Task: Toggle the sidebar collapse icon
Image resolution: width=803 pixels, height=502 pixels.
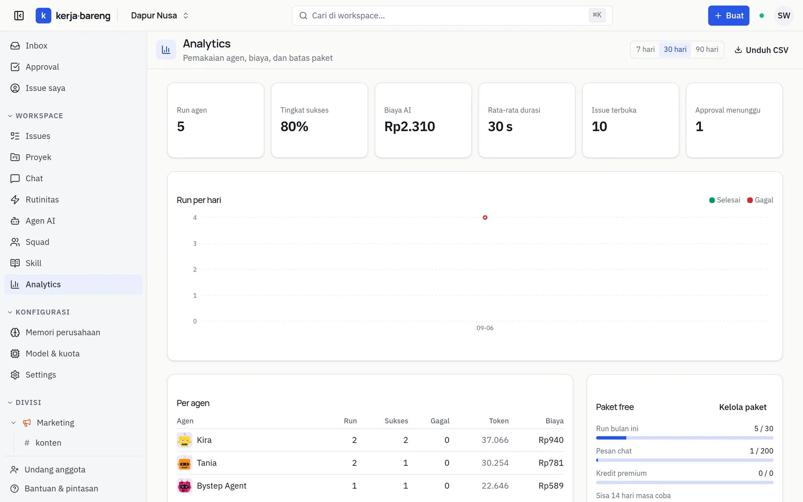Action: [19, 16]
